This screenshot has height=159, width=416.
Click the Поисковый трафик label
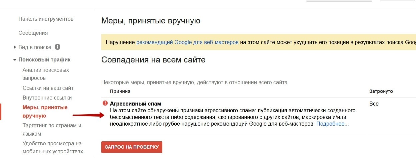44,60
